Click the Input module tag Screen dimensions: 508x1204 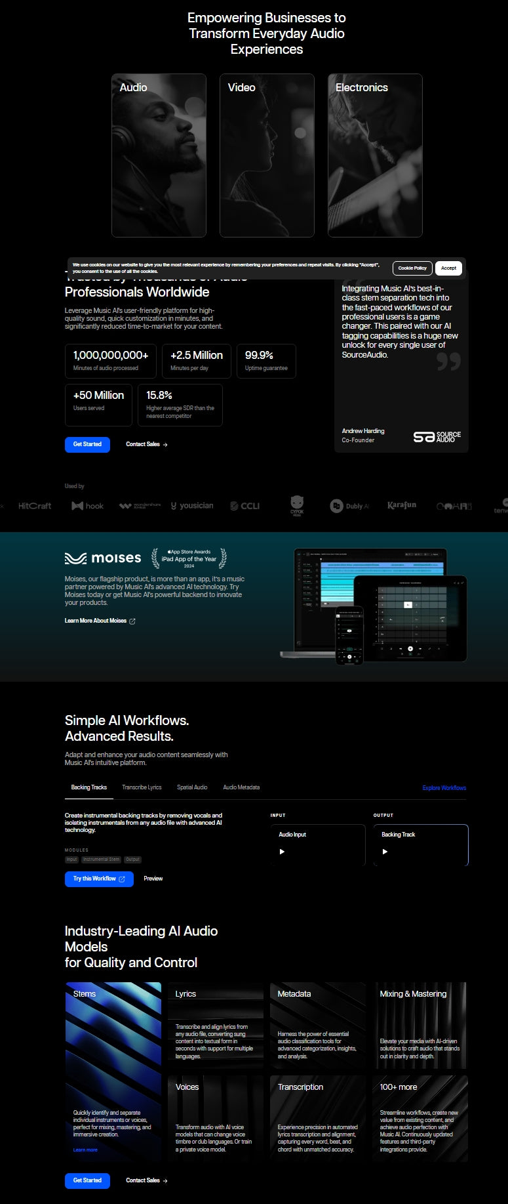(x=71, y=860)
